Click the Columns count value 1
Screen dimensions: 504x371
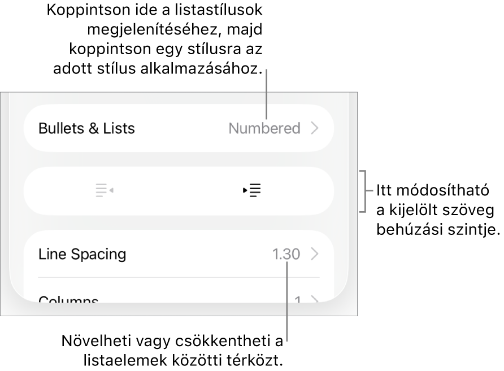(298, 299)
